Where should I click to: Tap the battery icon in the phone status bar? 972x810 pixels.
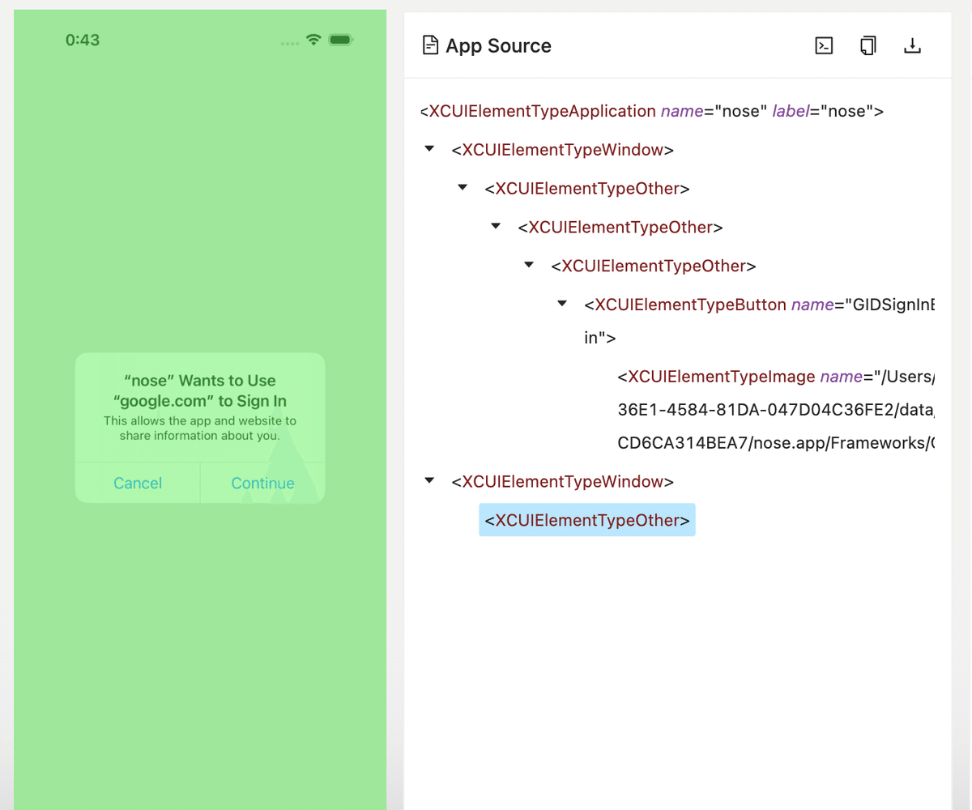(341, 40)
